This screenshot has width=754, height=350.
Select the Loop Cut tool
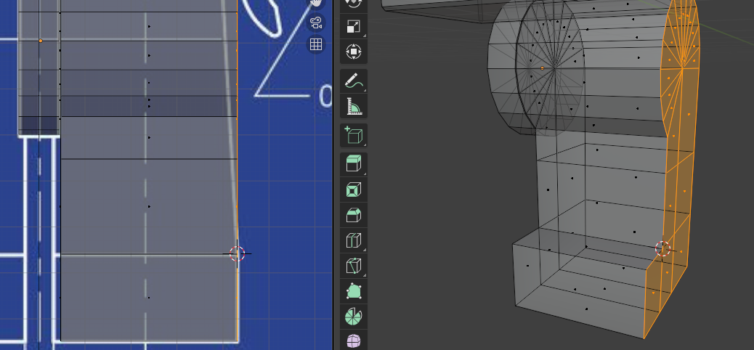354,240
